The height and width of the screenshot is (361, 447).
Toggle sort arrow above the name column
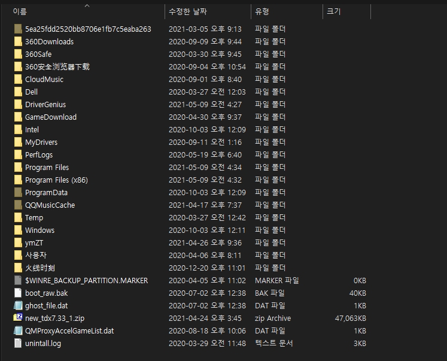[87, 6]
